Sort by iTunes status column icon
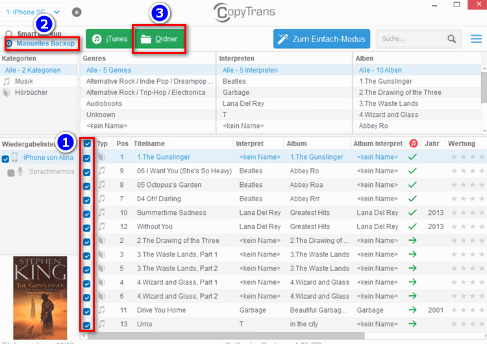The image size is (487, 344). click(414, 143)
